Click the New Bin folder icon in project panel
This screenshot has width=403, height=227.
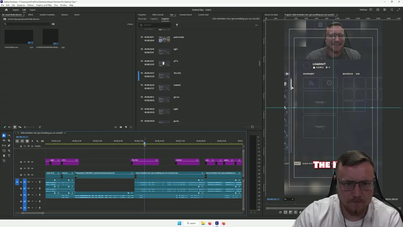pos(121,127)
